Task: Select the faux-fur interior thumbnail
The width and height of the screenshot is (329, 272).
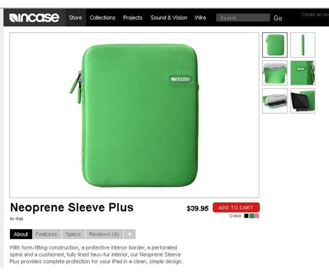Action: pyautogui.click(x=275, y=101)
